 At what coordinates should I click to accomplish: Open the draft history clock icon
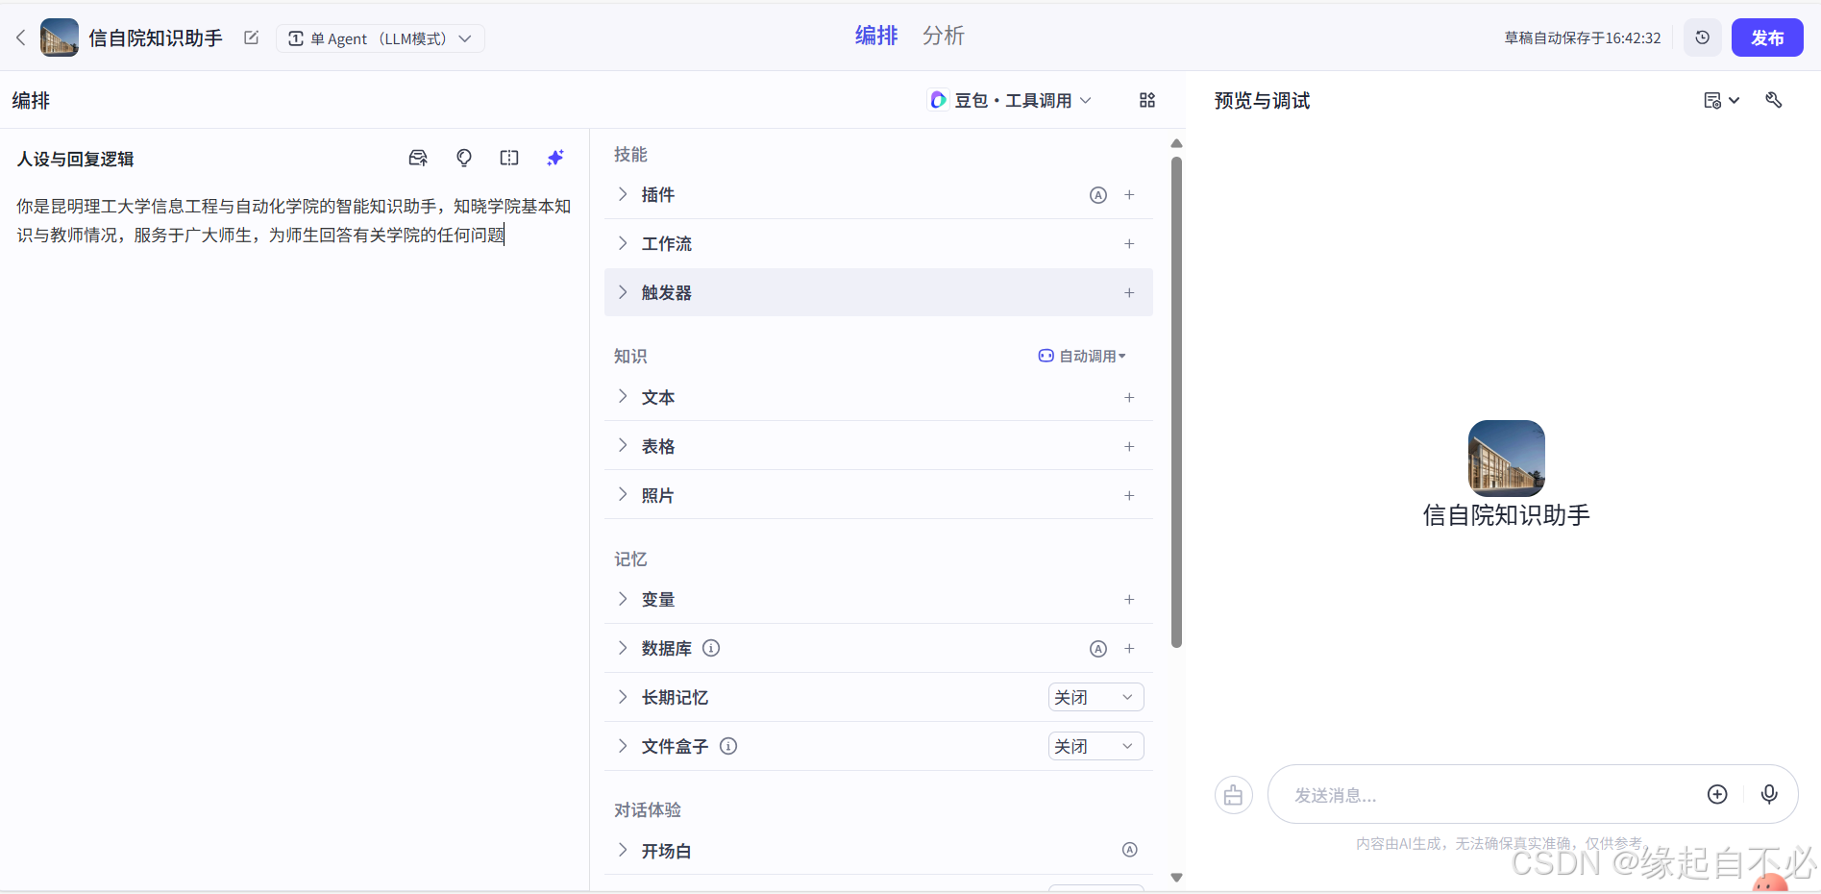coord(1703,37)
